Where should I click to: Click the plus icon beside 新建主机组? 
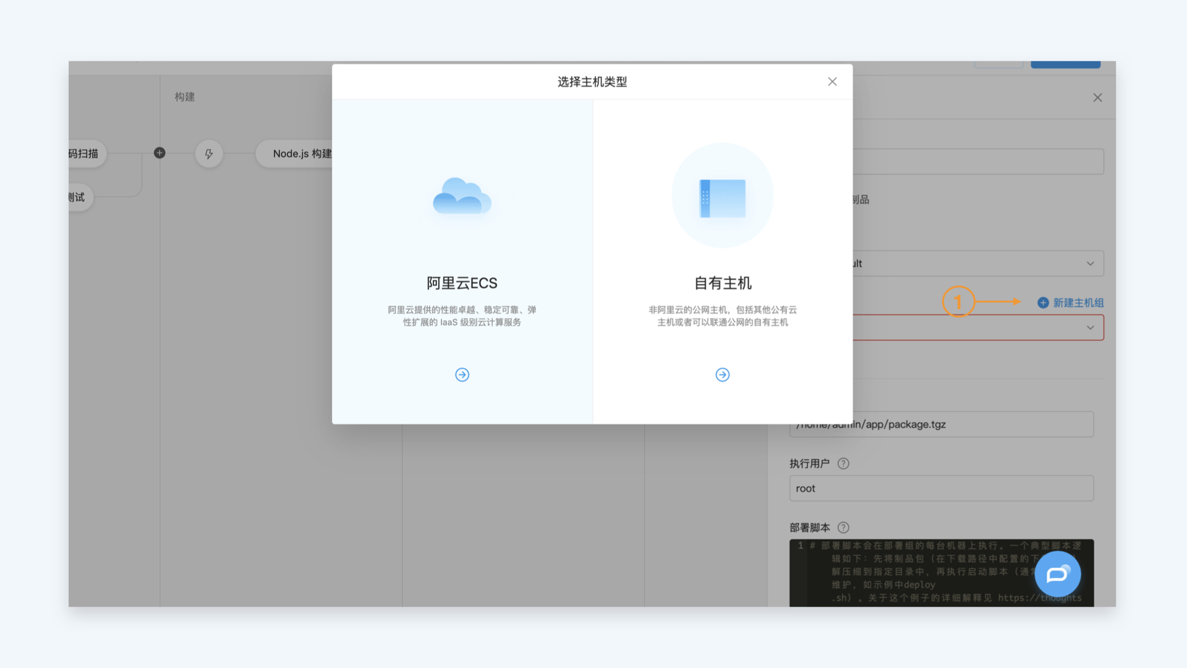[x=1043, y=302]
